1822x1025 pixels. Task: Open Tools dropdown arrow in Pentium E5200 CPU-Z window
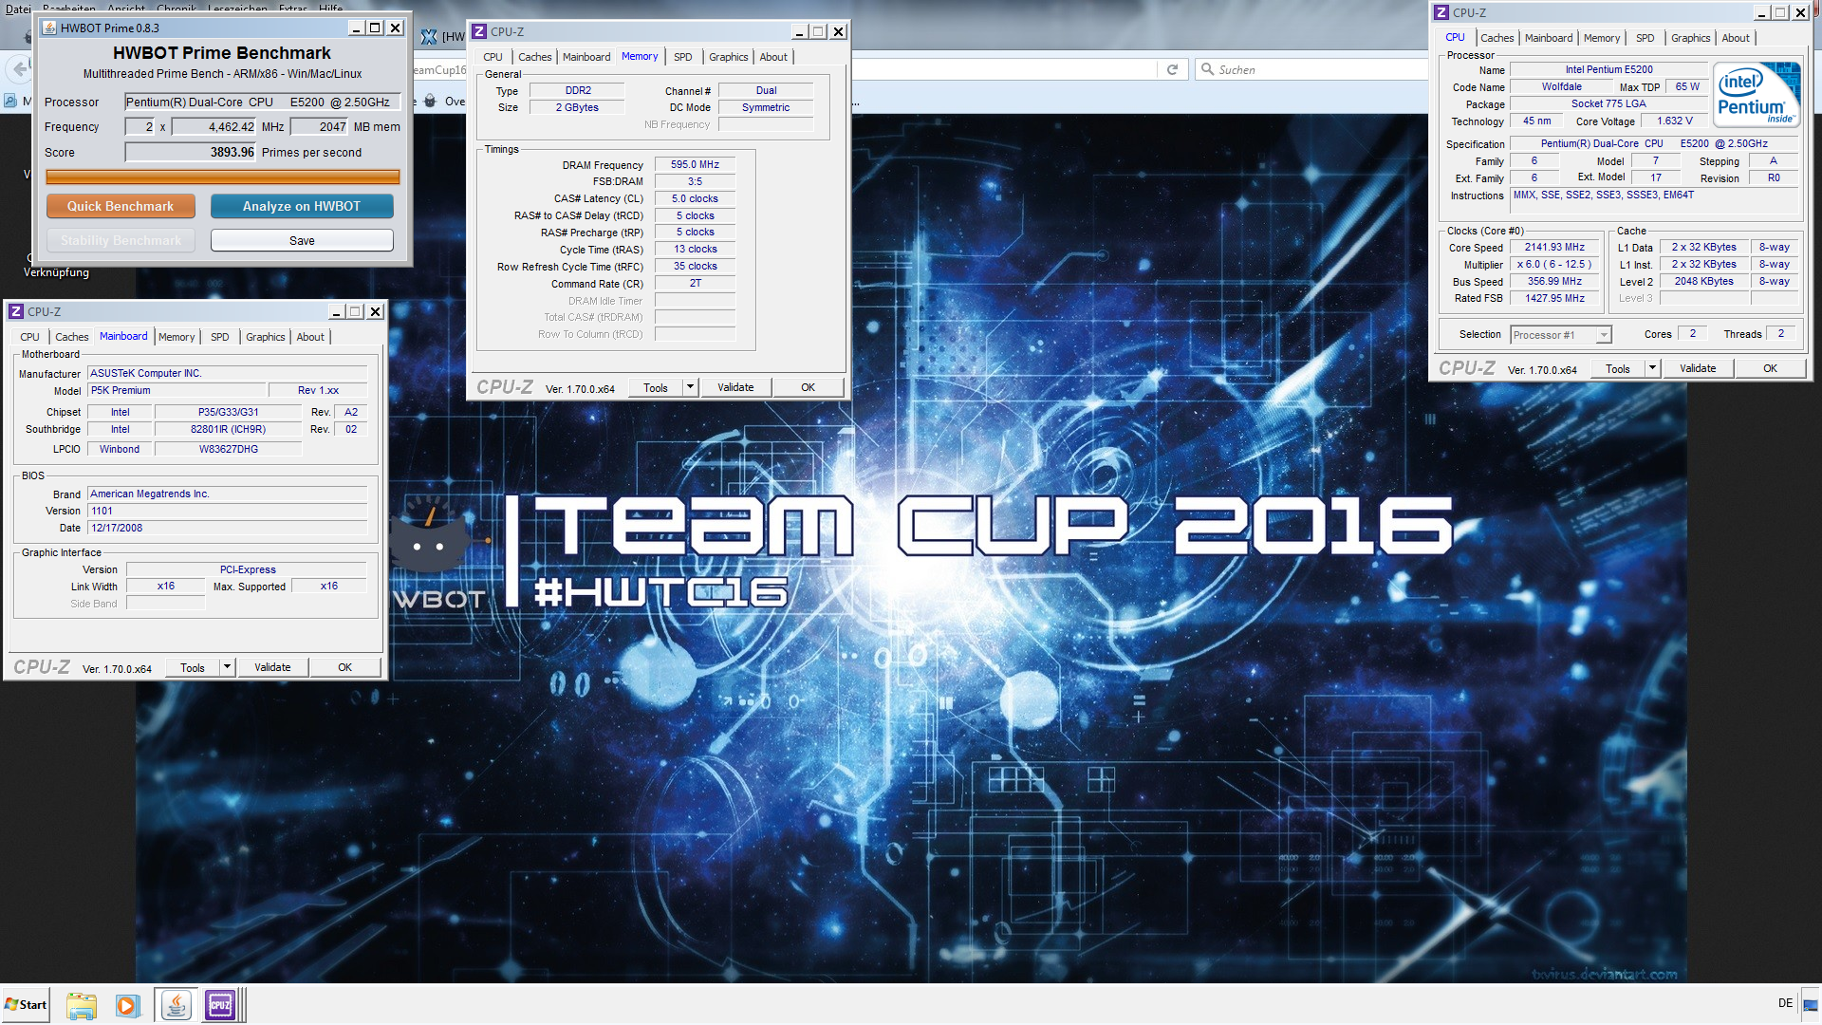[x=1653, y=368]
